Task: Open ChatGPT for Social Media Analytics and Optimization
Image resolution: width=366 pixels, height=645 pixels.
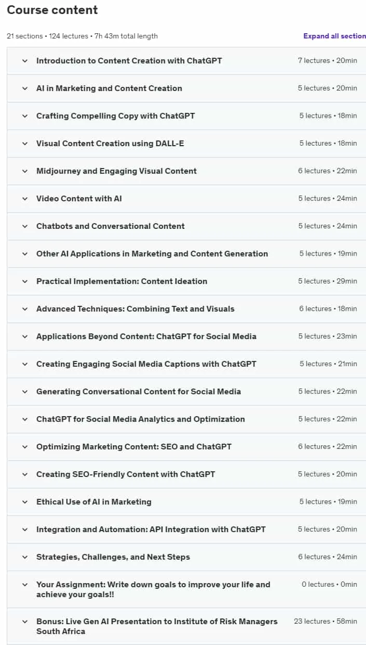Action: tap(141, 419)
